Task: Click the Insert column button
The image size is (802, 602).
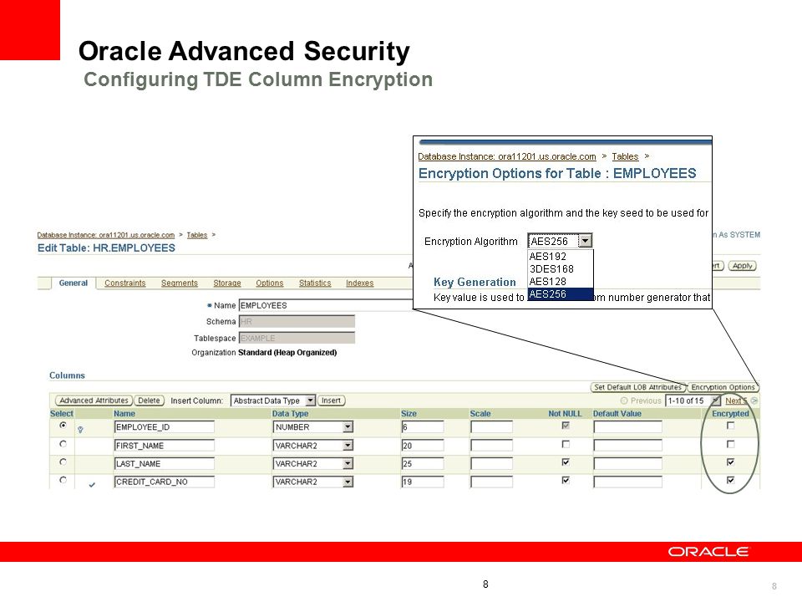Action: point(331,400)
